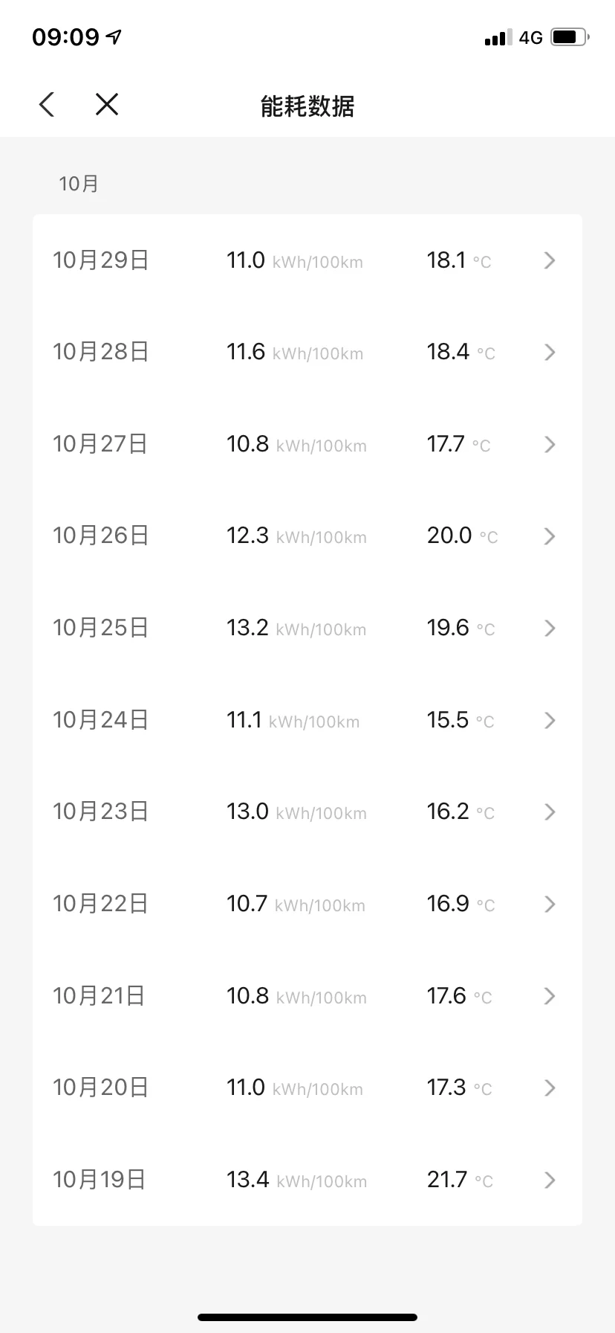
Task: Tap the 10月 month section header
Action: pyautogui.click(x=79, y=184)
